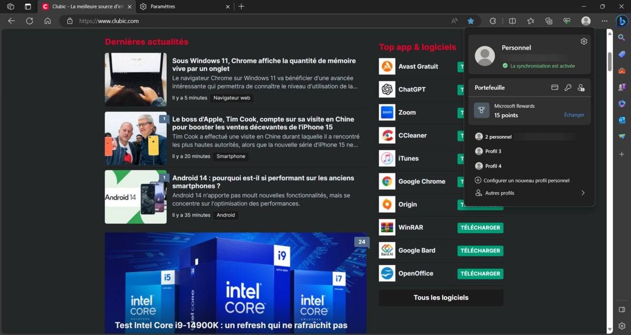The image size is (631, 335).
Task: Go back with the arrow button
Action: tap(12, 21)
